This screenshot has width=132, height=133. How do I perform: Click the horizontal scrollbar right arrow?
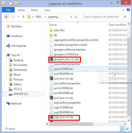(x=125, y=124)
